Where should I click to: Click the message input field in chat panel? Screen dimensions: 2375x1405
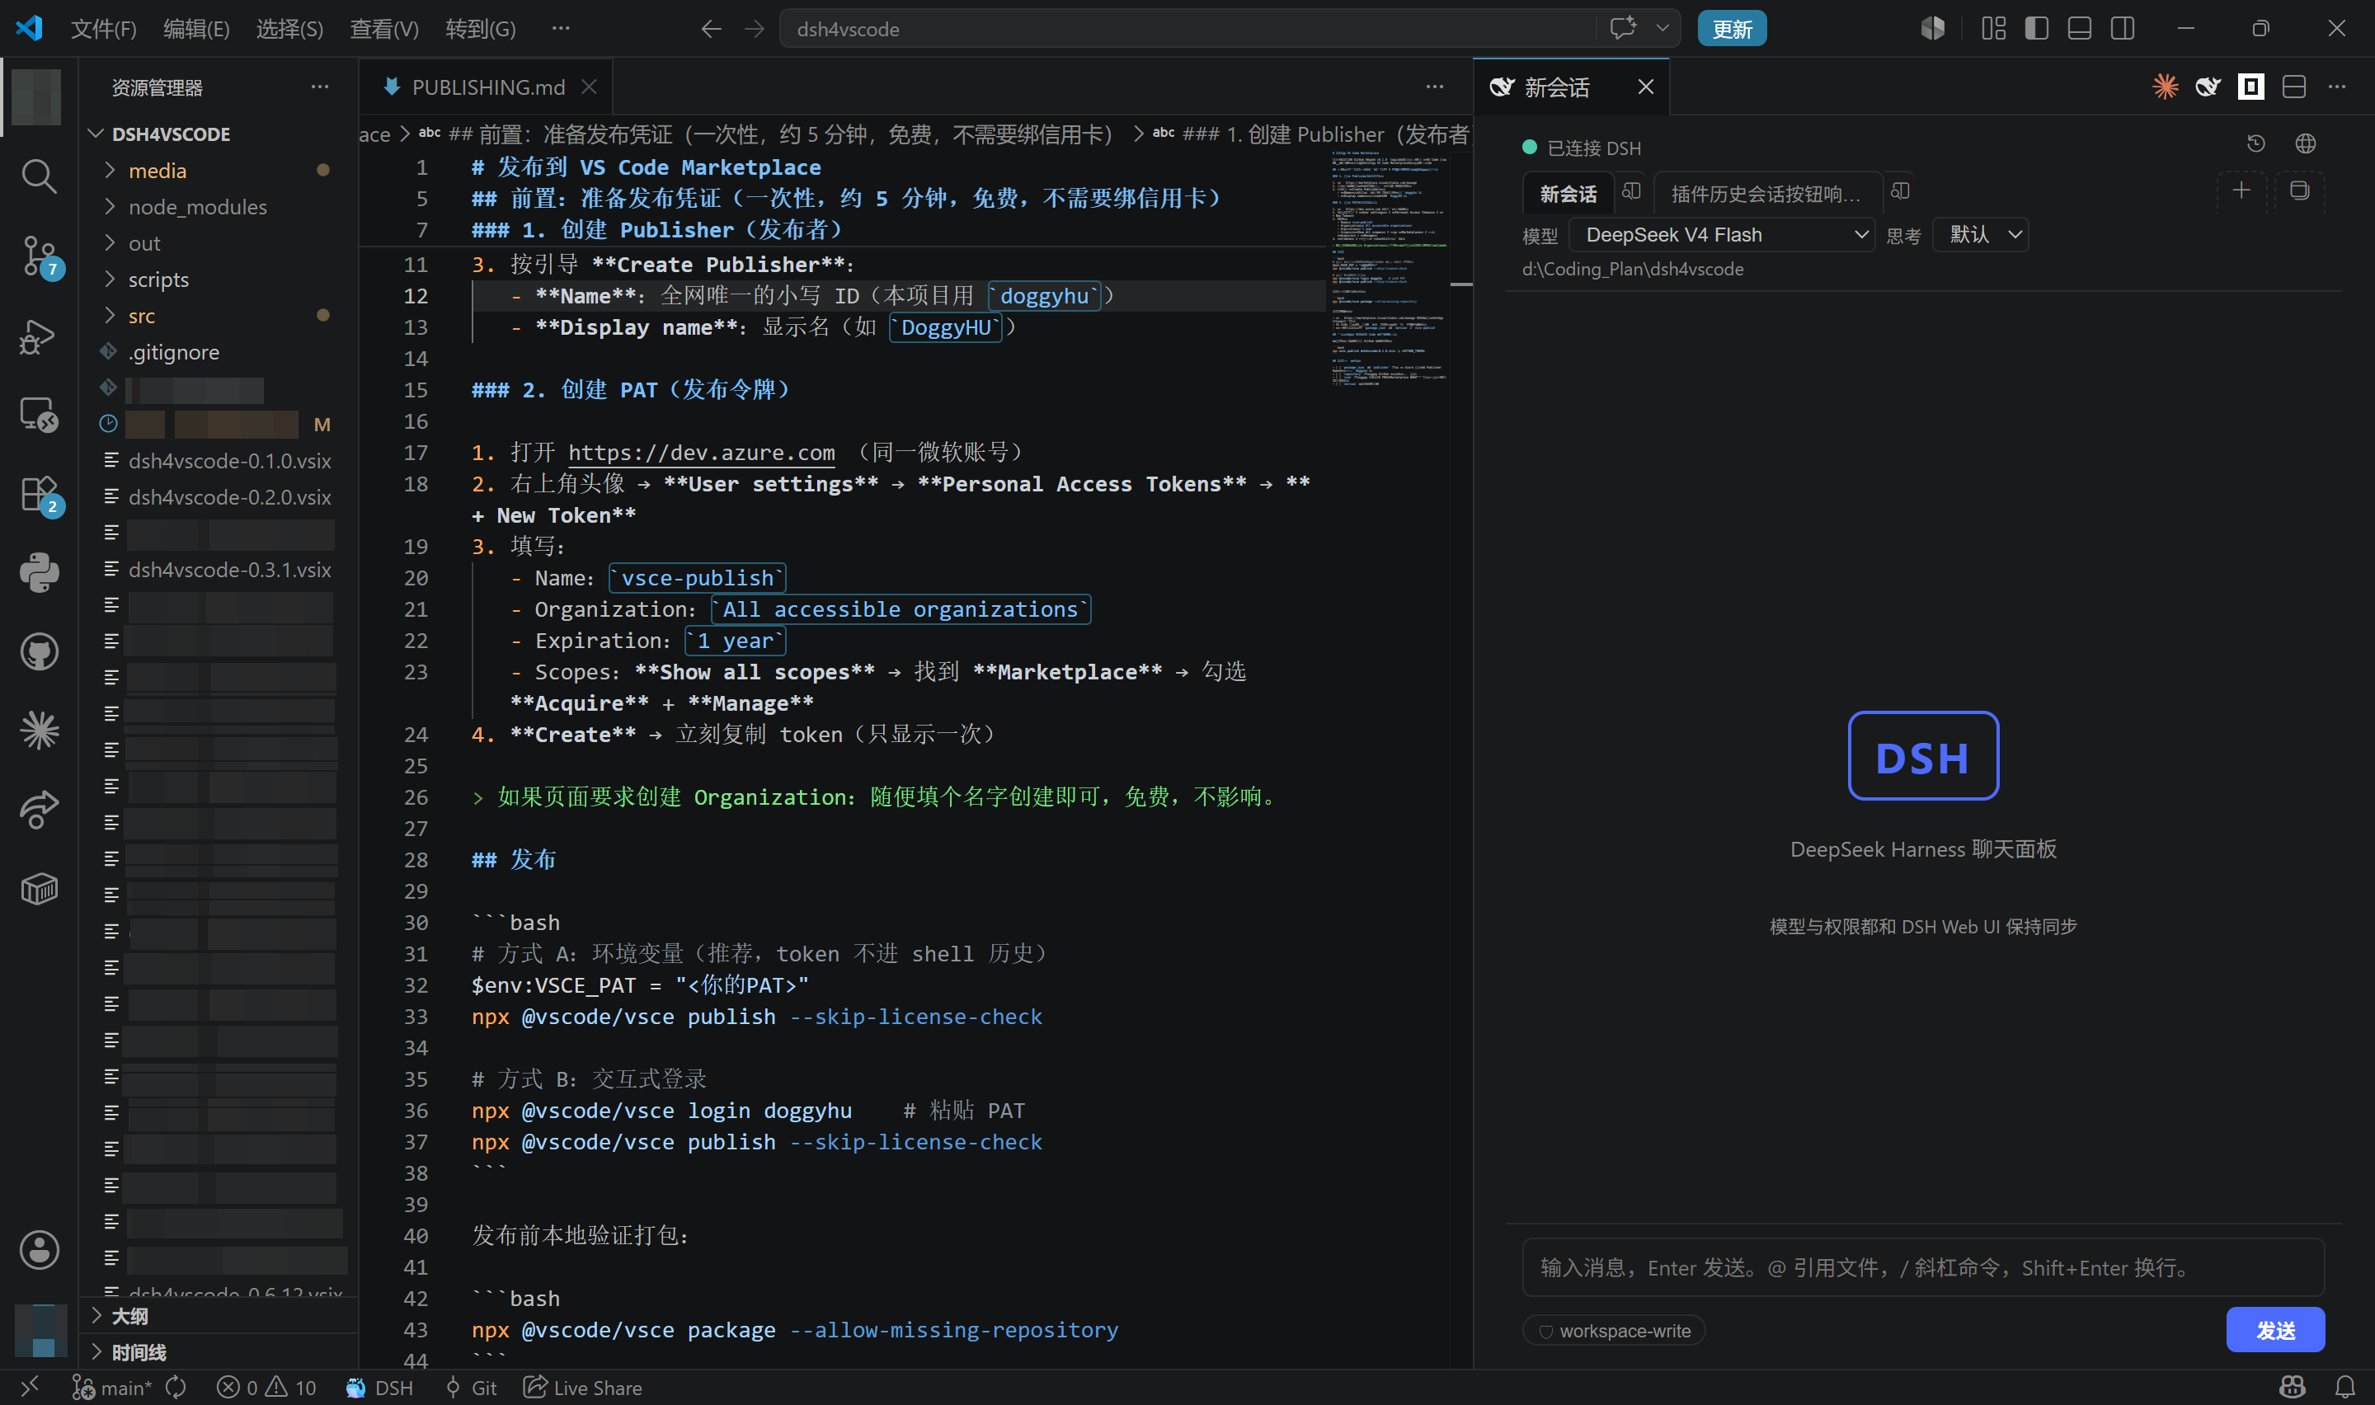(x=1922, y=1266)
